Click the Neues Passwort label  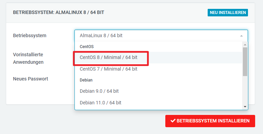point(30,79)
